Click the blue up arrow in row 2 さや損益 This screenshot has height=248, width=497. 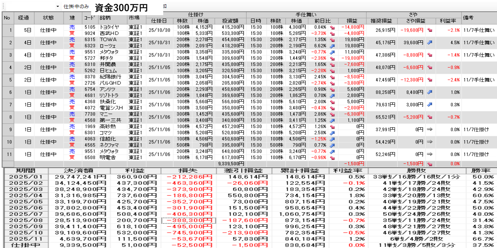(430, 42)
